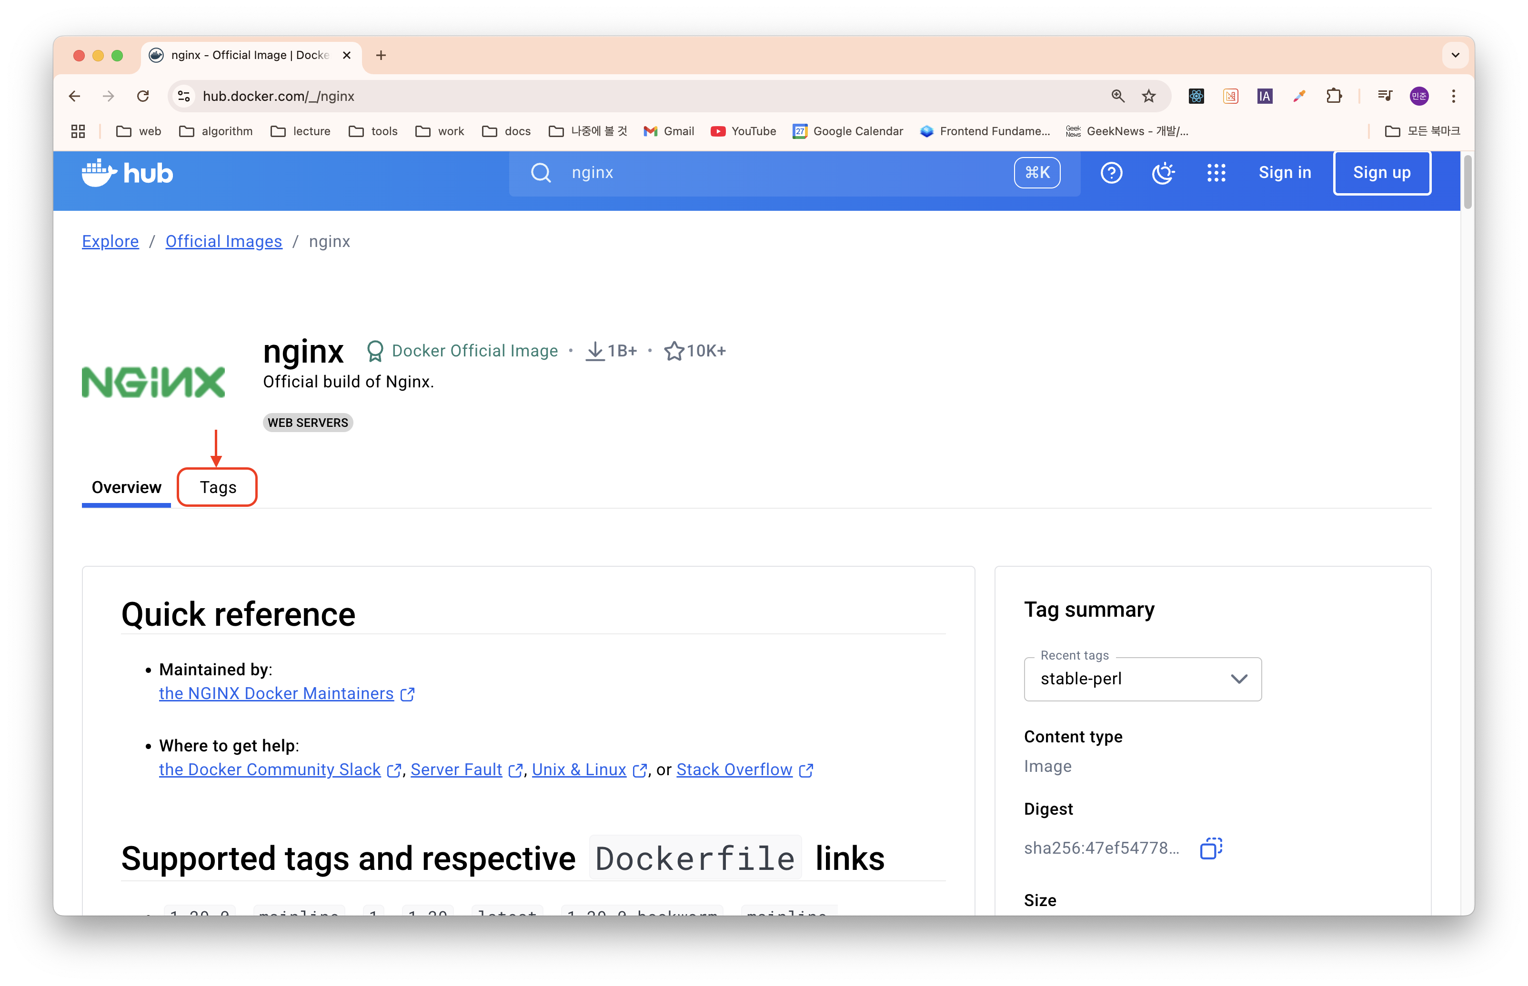The image size is (1528, 986).
Task: Bookmark this page with star icon
Action: [1148, 96]
